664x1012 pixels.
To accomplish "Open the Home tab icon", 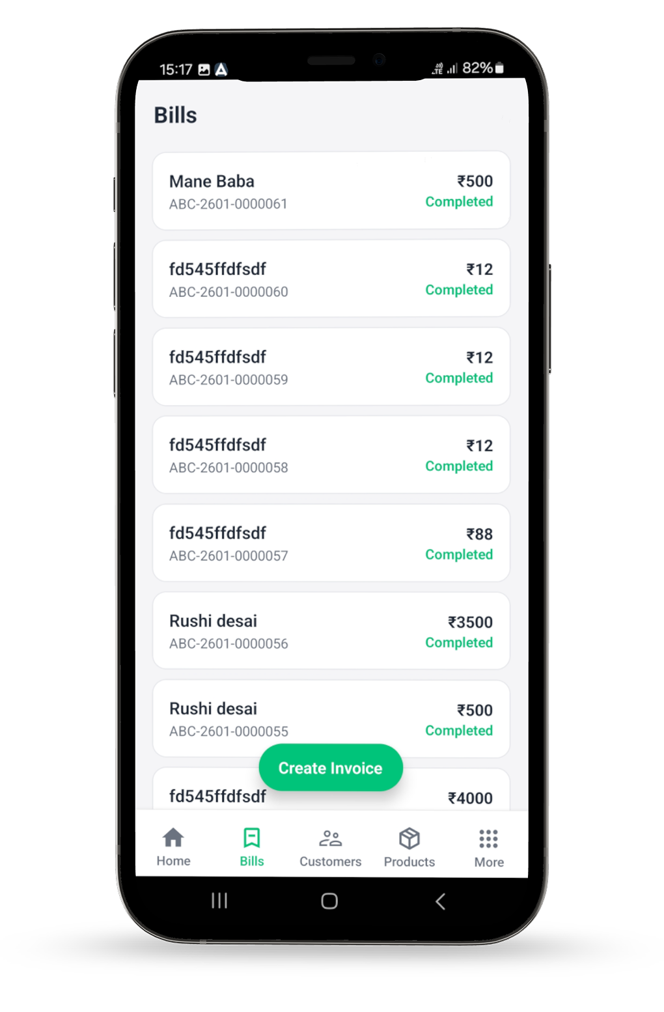I will [173, 838].
